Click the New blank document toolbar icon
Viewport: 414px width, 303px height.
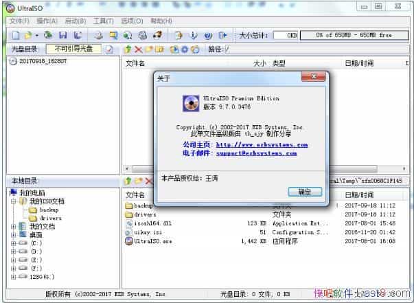(16, 35)
